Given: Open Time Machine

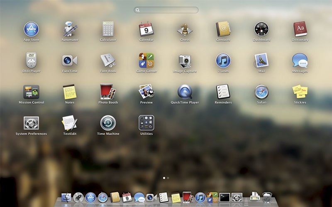Looking at the screenshot, I should [108, 123].
